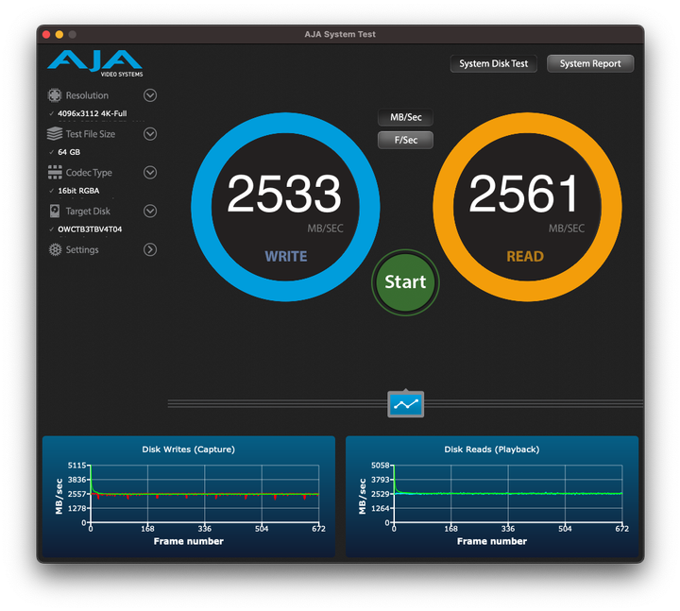
Task: Open the System Report tab
Action: (x=590, y=64)
